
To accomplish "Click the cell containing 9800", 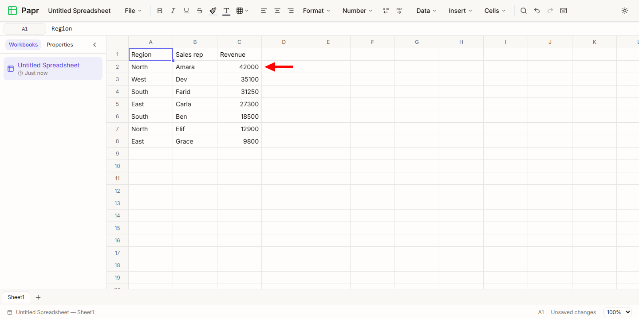I will pos(240,141).
